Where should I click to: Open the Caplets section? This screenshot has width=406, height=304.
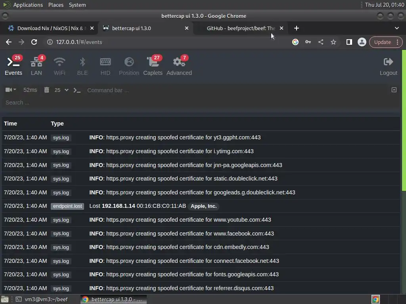pyautogui.click(x=153, y=66)
